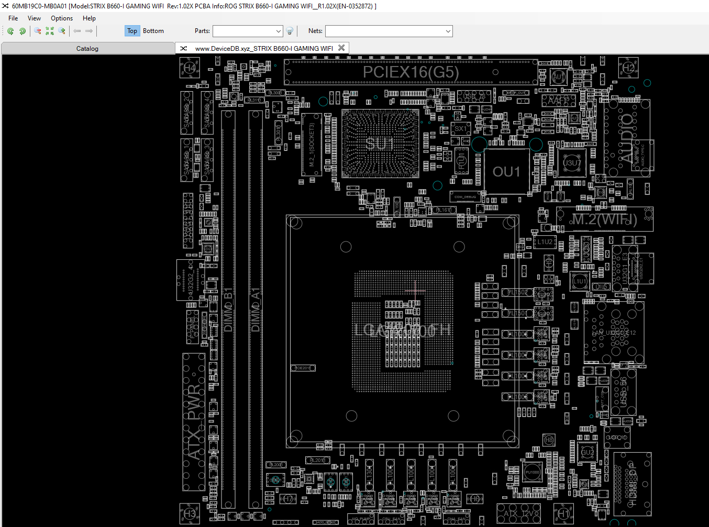Click the light bulb highlight icon
This screenshot has width=709, height=527.
click(290, 31)
